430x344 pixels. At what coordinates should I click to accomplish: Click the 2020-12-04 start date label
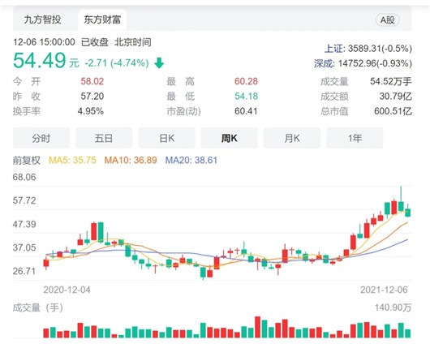67,290
